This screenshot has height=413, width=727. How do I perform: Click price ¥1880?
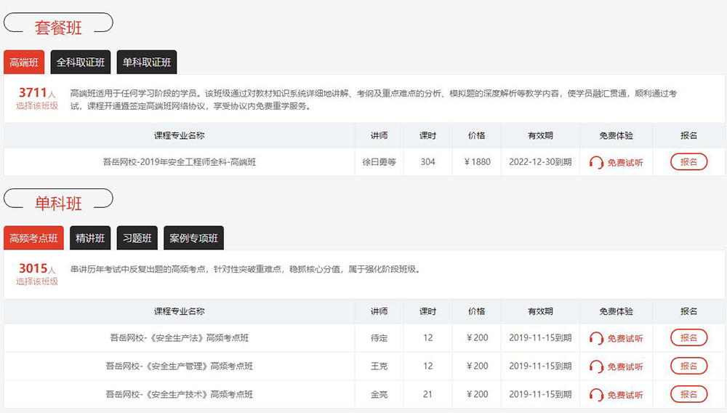tap(477, 161)
